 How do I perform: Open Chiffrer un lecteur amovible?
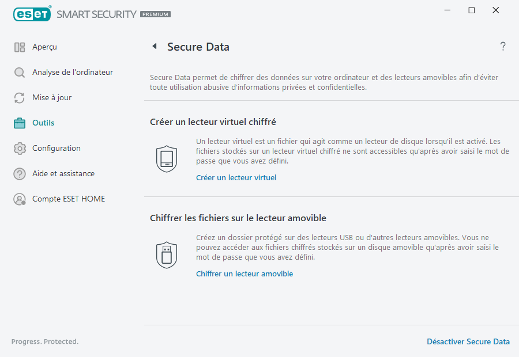[245, 274]
